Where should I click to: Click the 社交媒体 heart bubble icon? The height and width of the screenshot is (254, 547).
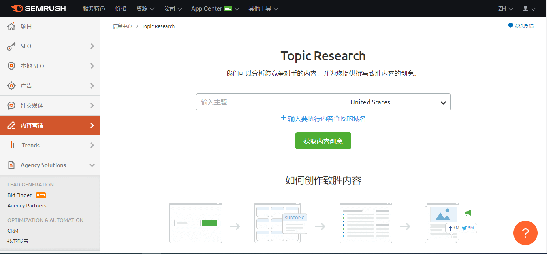[x=11, y=106]
